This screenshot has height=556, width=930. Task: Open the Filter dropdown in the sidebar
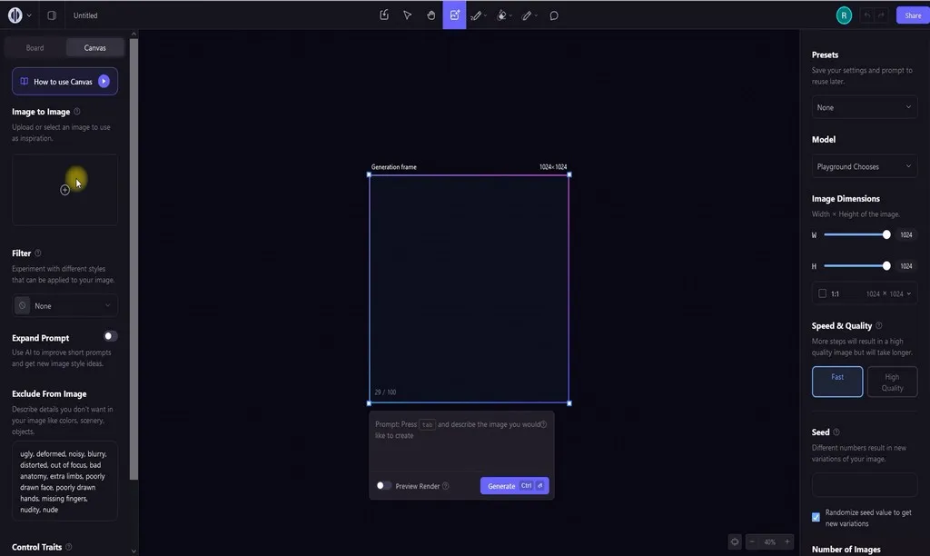[x=64, y=305]
